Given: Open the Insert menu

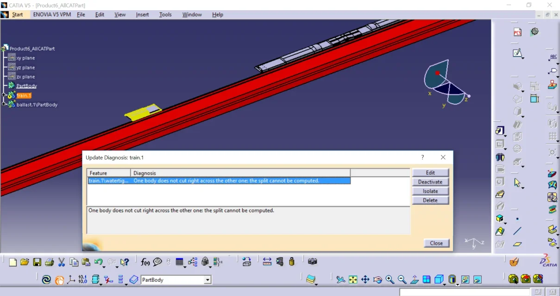Looking at the screenshot, I should (x=142, y=14).
